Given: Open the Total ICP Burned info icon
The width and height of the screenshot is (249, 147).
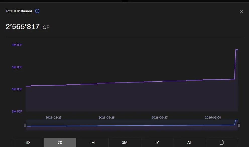Looking at the screenshot, I should pyautogui.click(x=37, y=11).
